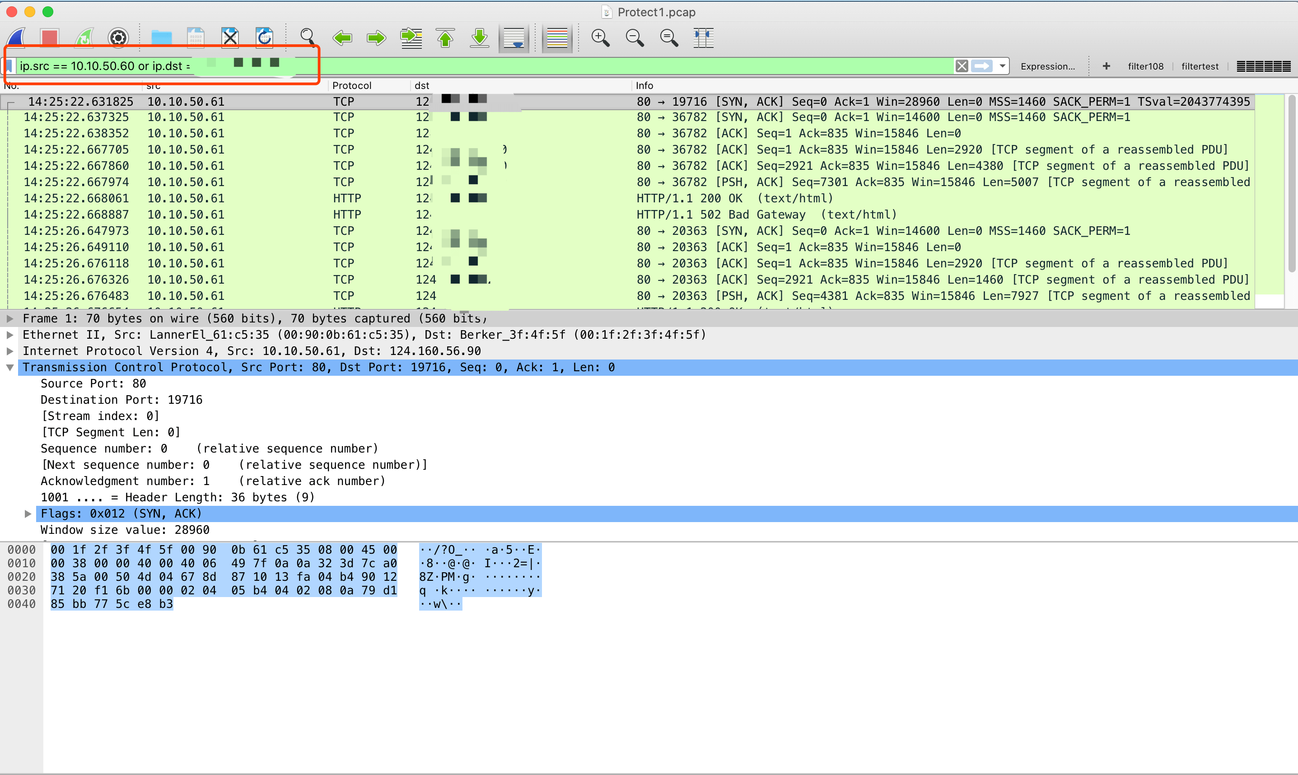Image resolution: width=1298 pixels, height=775 pixels.
Task: Go to specified packet icon
Action: (411, 37)
